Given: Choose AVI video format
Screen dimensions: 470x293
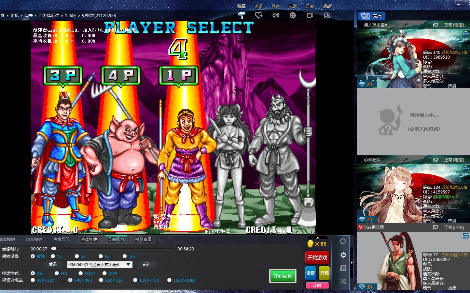Looking at the screenshot, I should [x=33, y=273].
